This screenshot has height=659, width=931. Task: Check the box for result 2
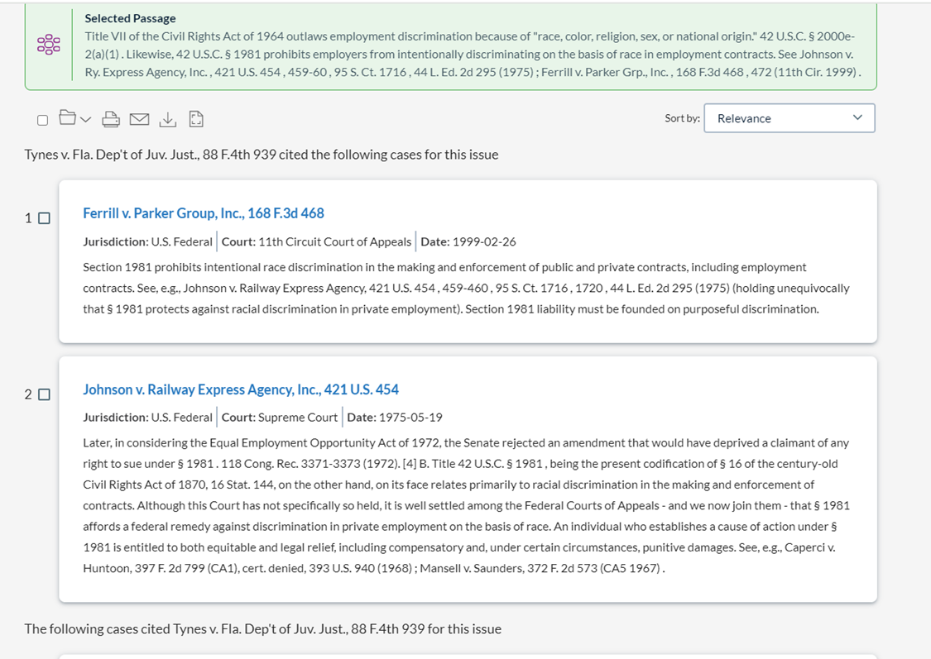[44, 394]
